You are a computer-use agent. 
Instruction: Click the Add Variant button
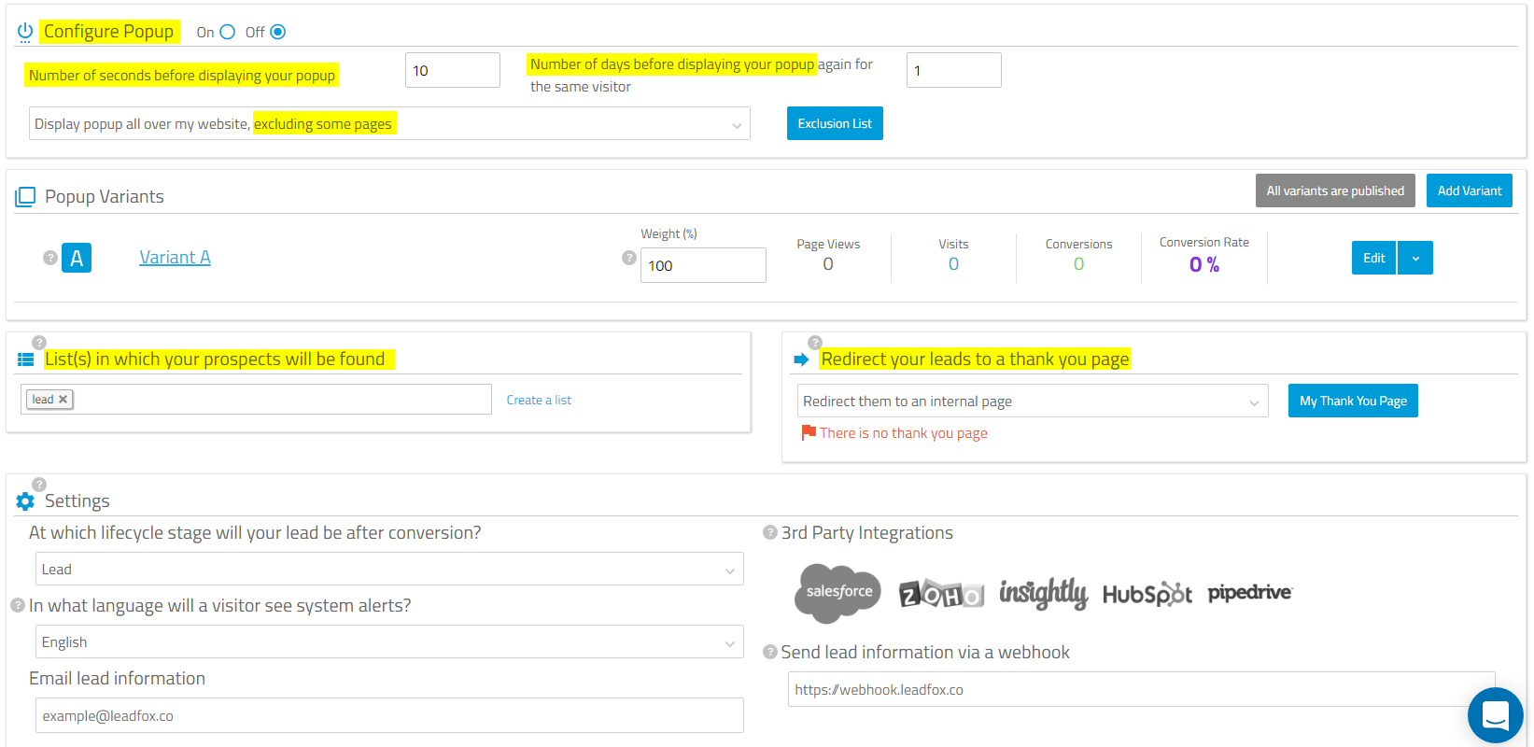click(1470, 190)
